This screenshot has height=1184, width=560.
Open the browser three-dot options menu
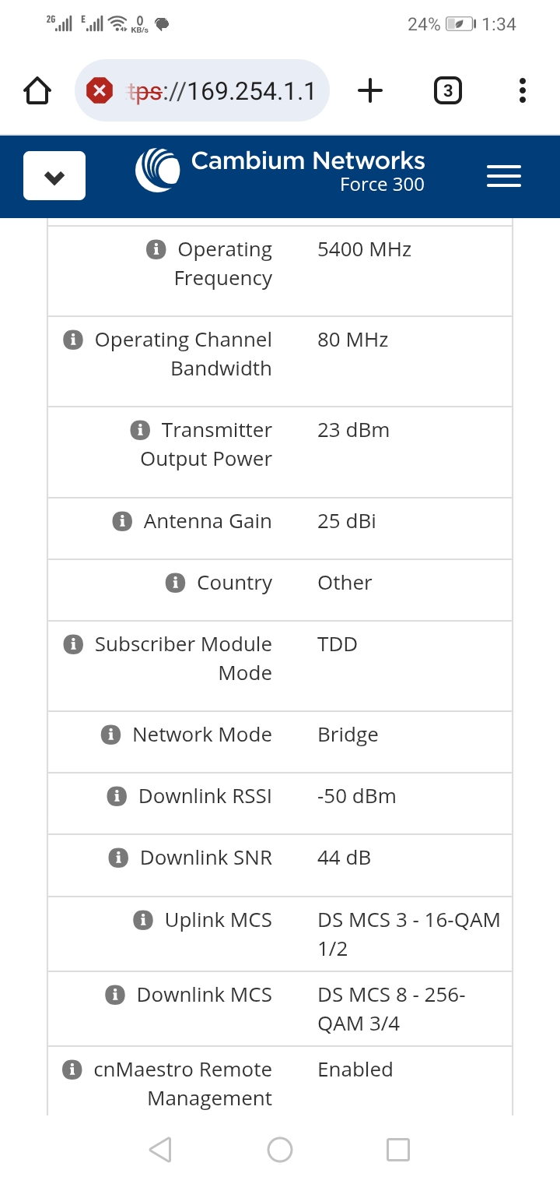pos(522,91)
